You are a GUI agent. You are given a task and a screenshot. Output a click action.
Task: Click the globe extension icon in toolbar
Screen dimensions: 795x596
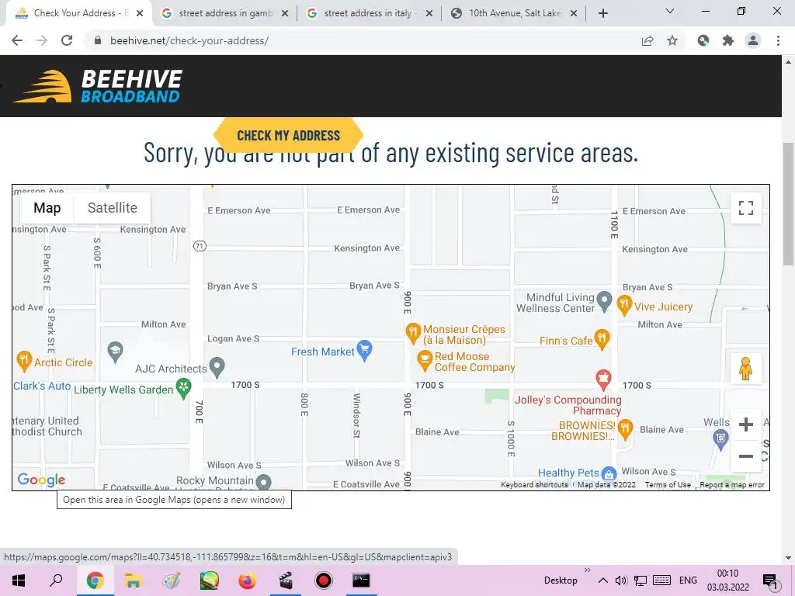pos(703,40)
